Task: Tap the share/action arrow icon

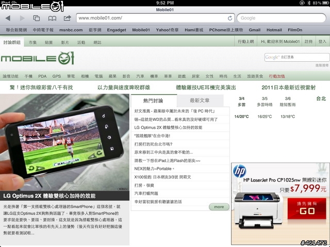Action: 68,18
